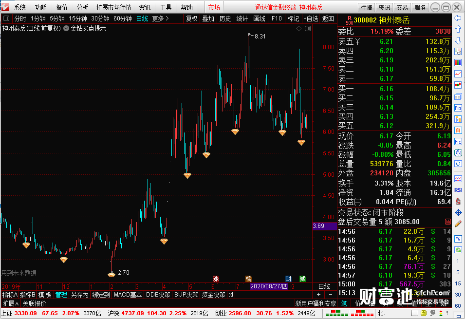
Task: Switch to 1分钟 period
Action: pyautogui.click(x=38, y=19)
